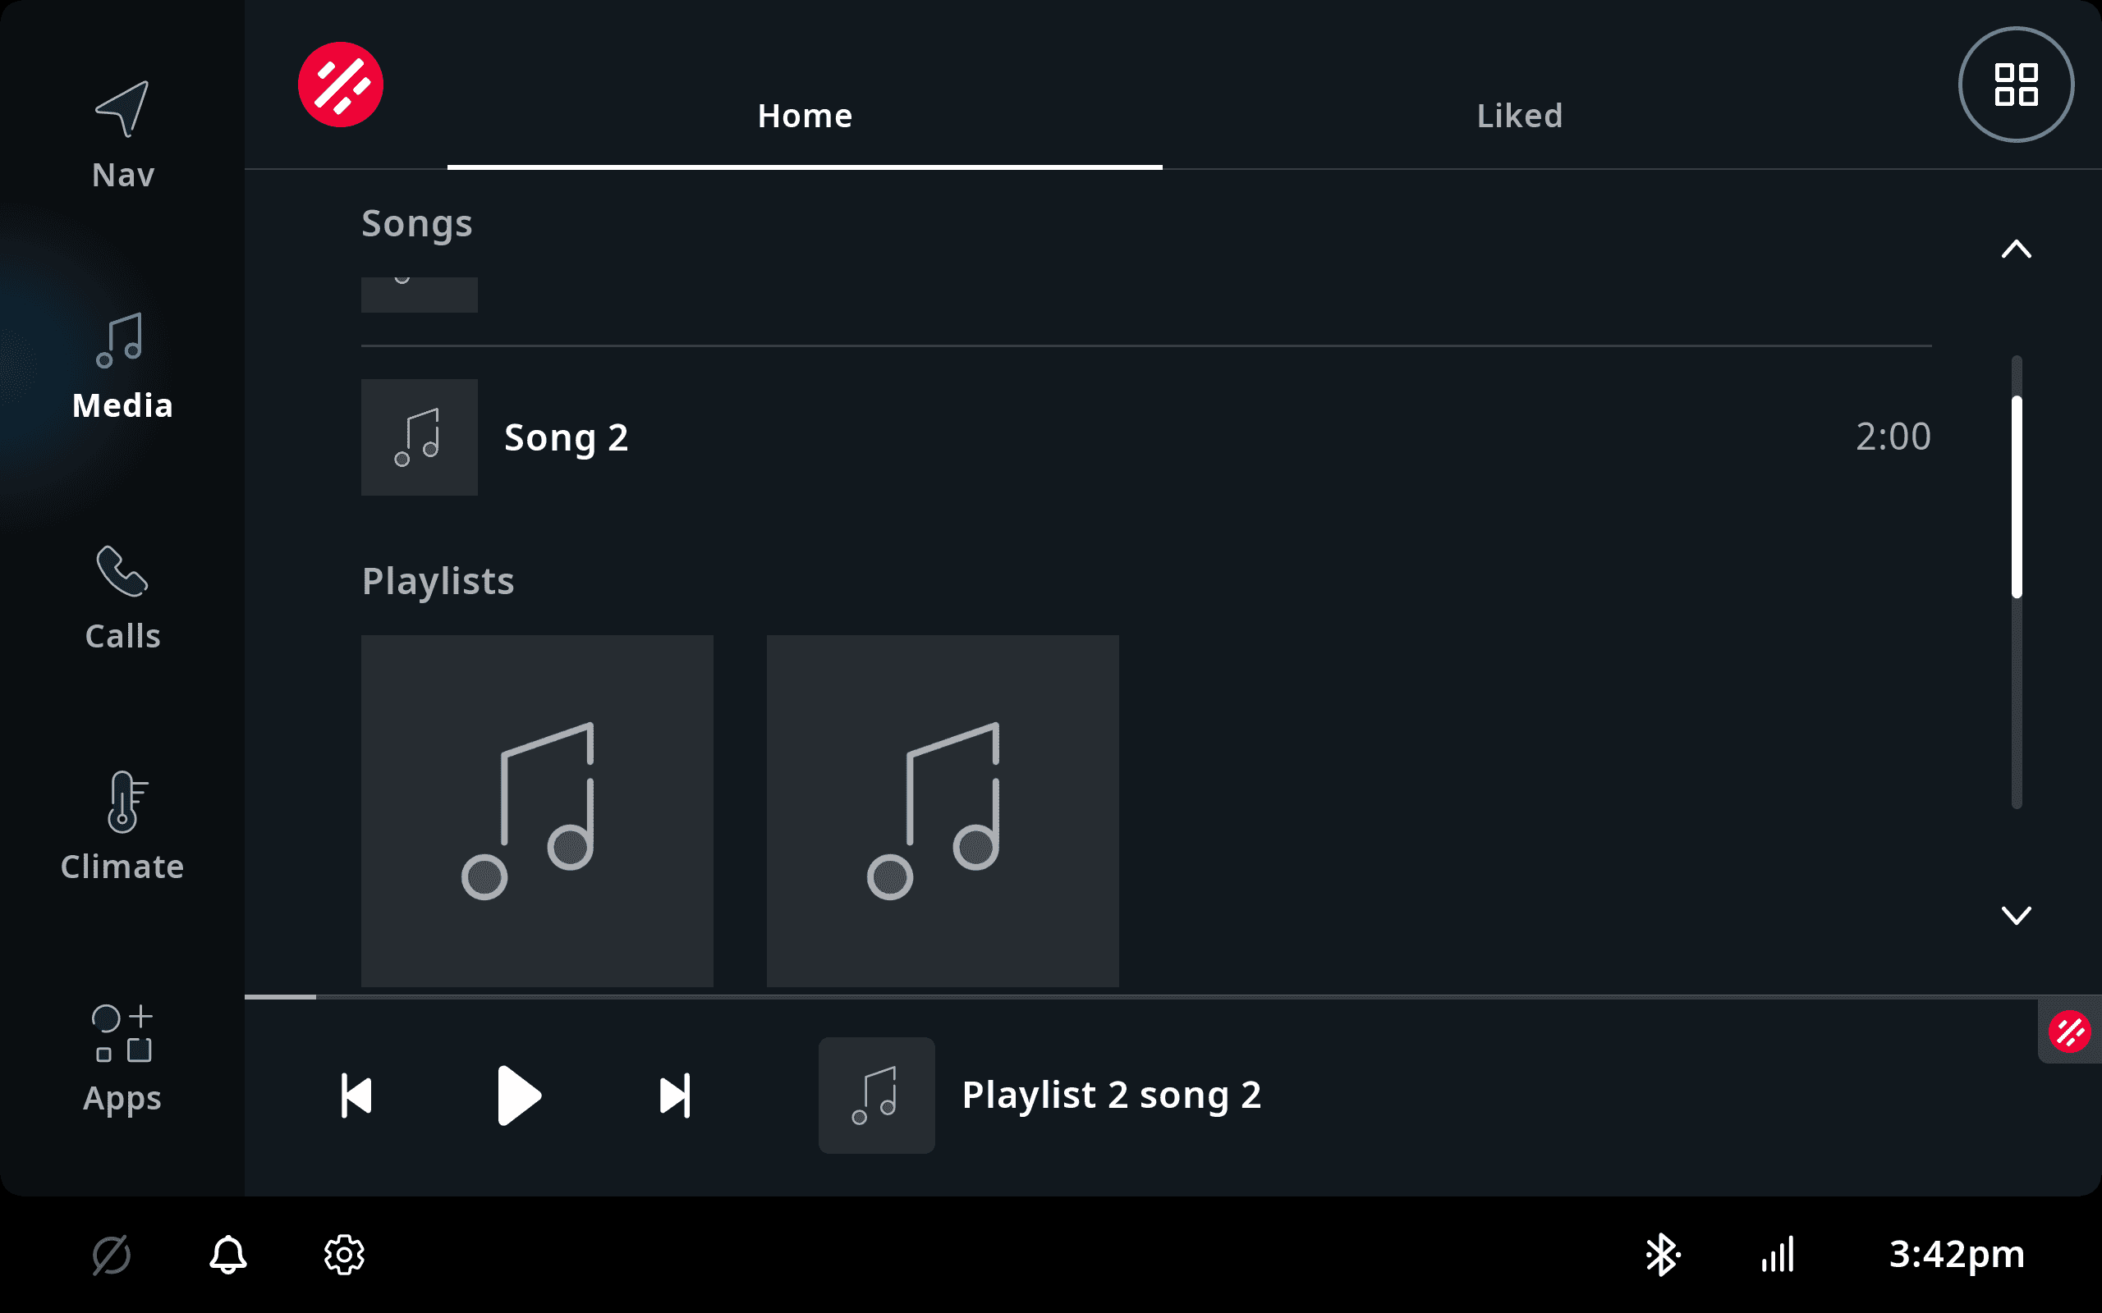Click the Bluetooth status icon
This screenshot has height=1313, width=2102.
[x=1662, y=1255]
